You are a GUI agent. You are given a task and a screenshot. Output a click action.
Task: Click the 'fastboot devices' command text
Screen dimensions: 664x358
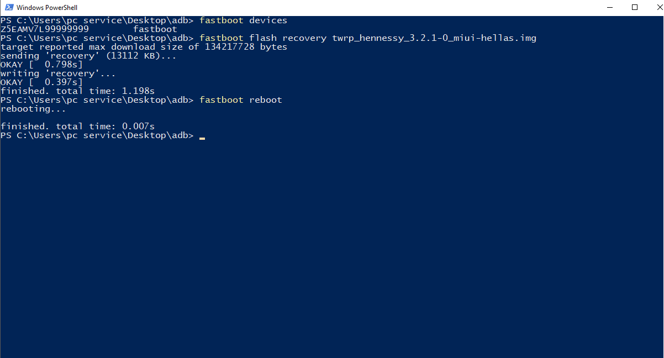243,20
